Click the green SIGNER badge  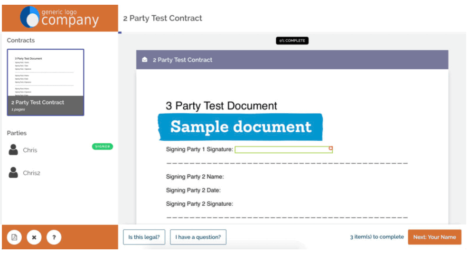pos(102,146)
